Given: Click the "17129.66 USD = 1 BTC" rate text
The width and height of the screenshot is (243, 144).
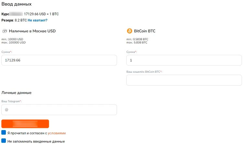Looking at the screenshot, I should [x=41, y=14].
